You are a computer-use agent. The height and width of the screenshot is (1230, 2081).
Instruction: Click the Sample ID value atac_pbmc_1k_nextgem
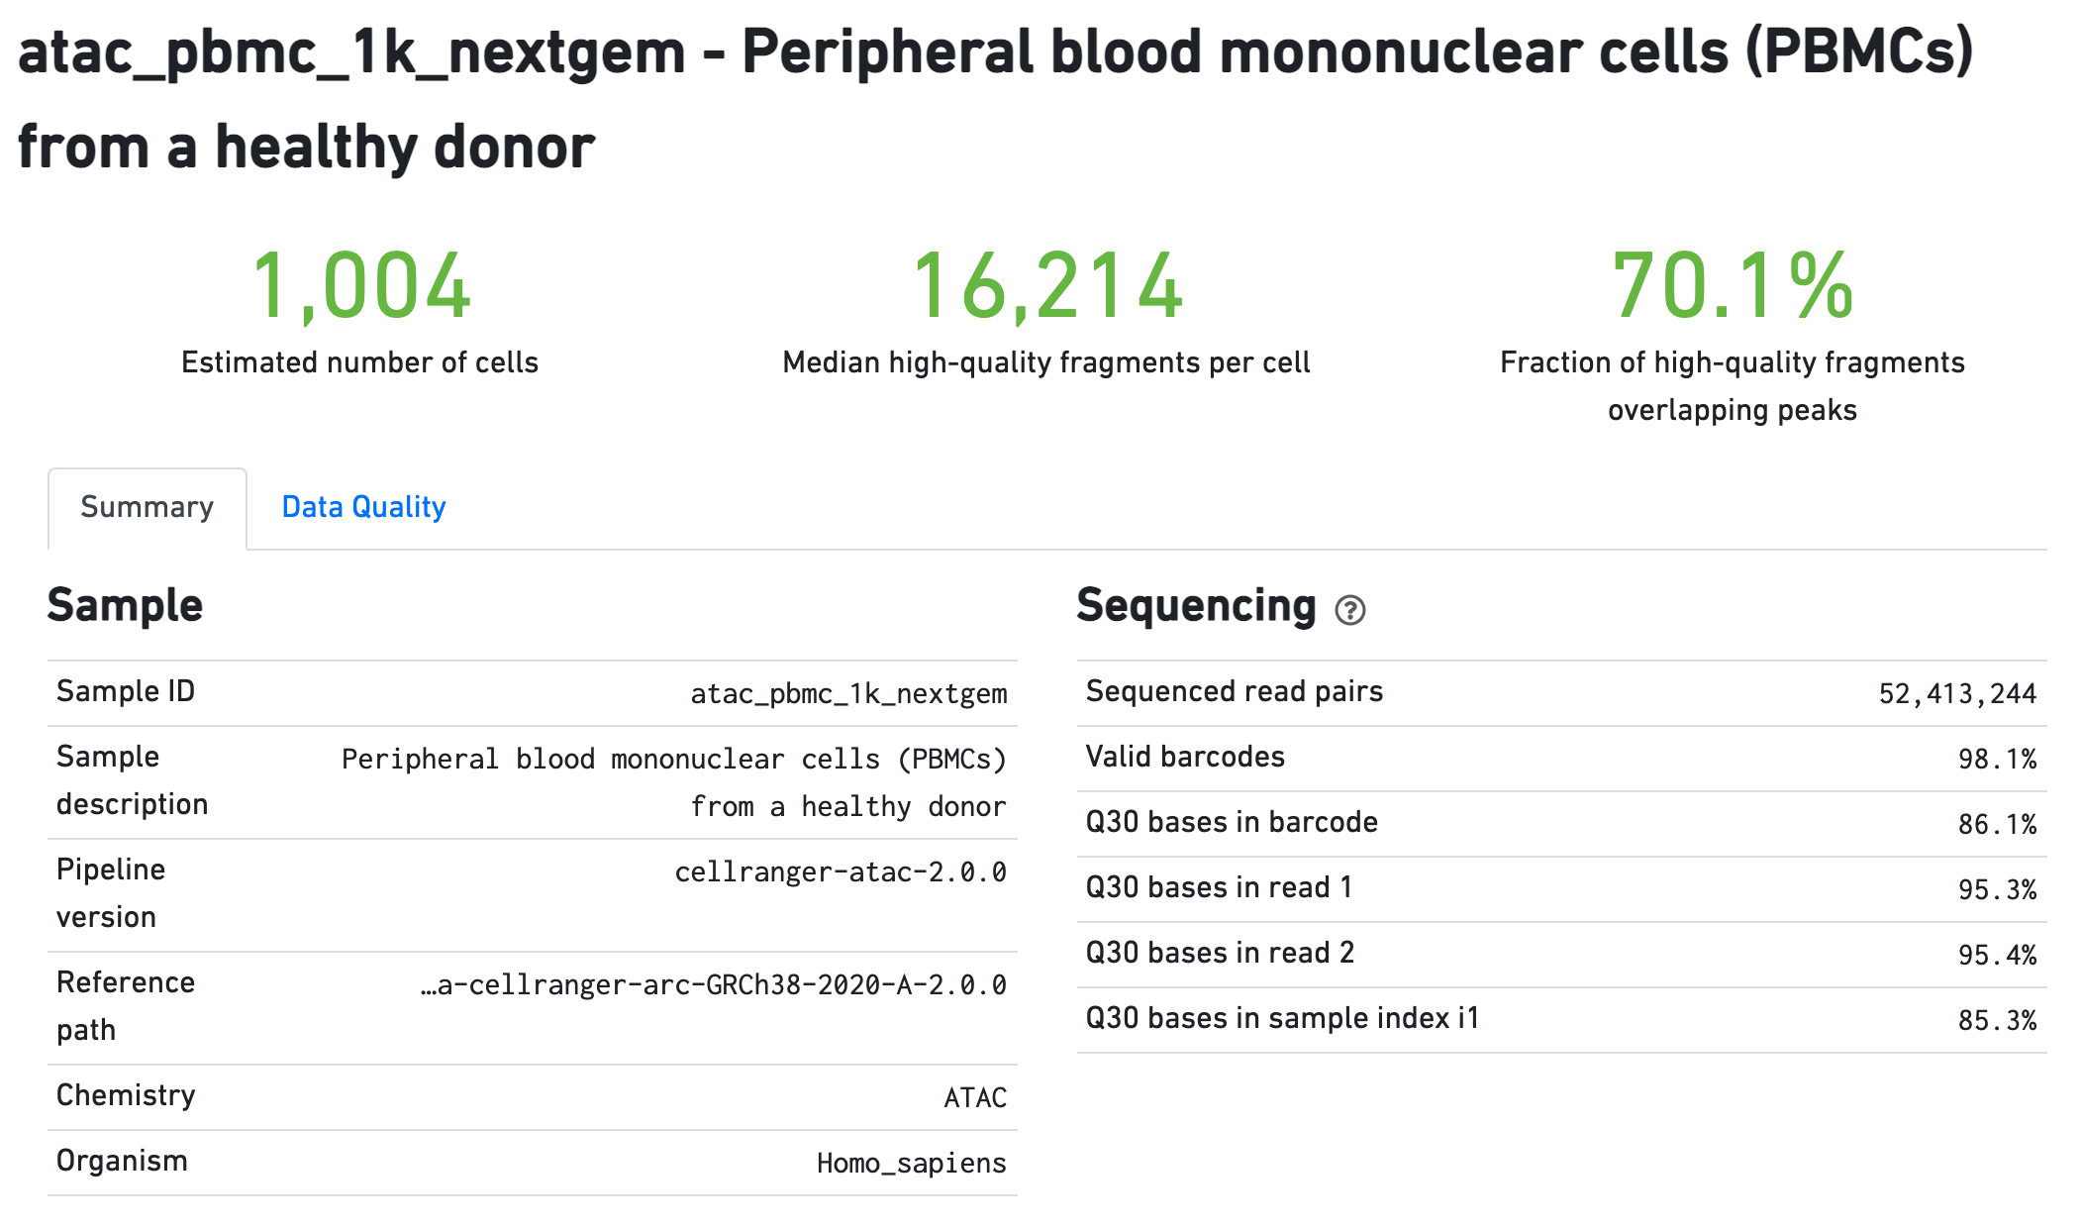(848, 693)
